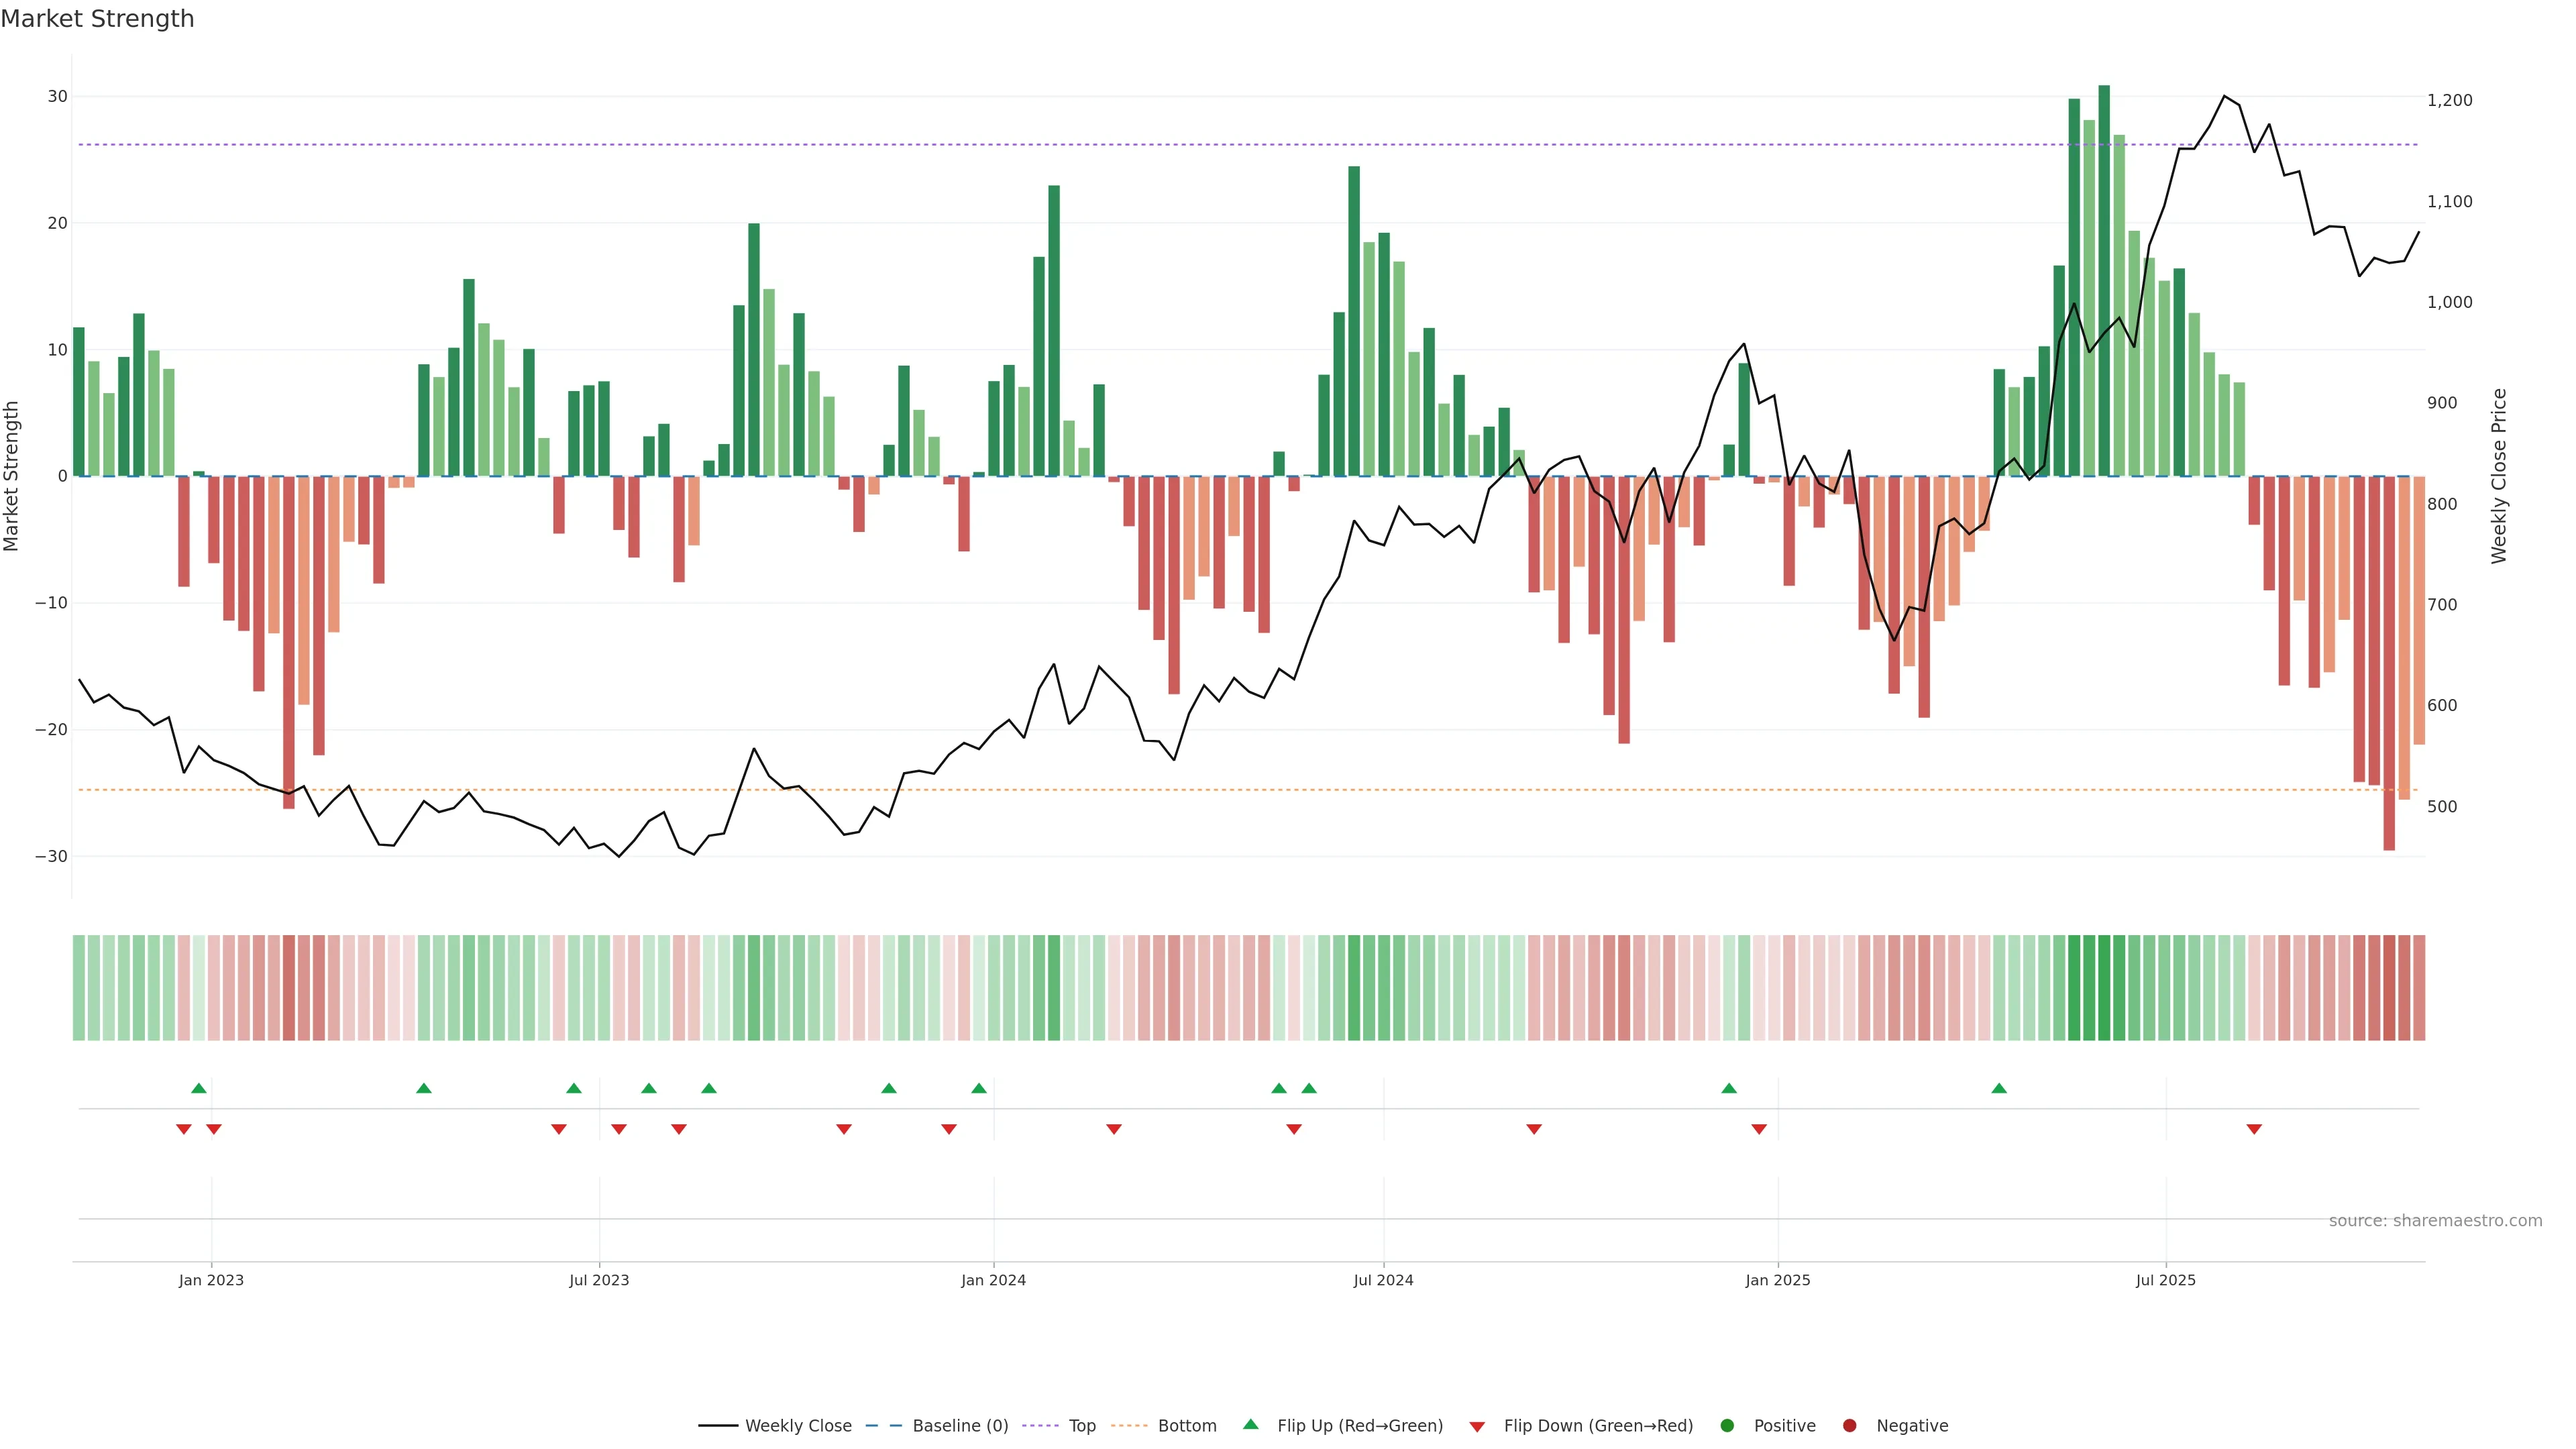This screenshot has height=1449, width=2576.
Task: Click the Market Strength chart title
Action: click(x=97, y=19)
